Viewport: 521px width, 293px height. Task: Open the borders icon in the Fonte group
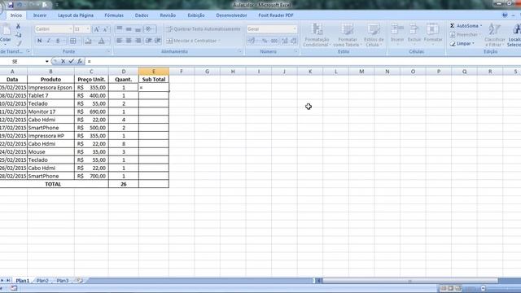72,41
